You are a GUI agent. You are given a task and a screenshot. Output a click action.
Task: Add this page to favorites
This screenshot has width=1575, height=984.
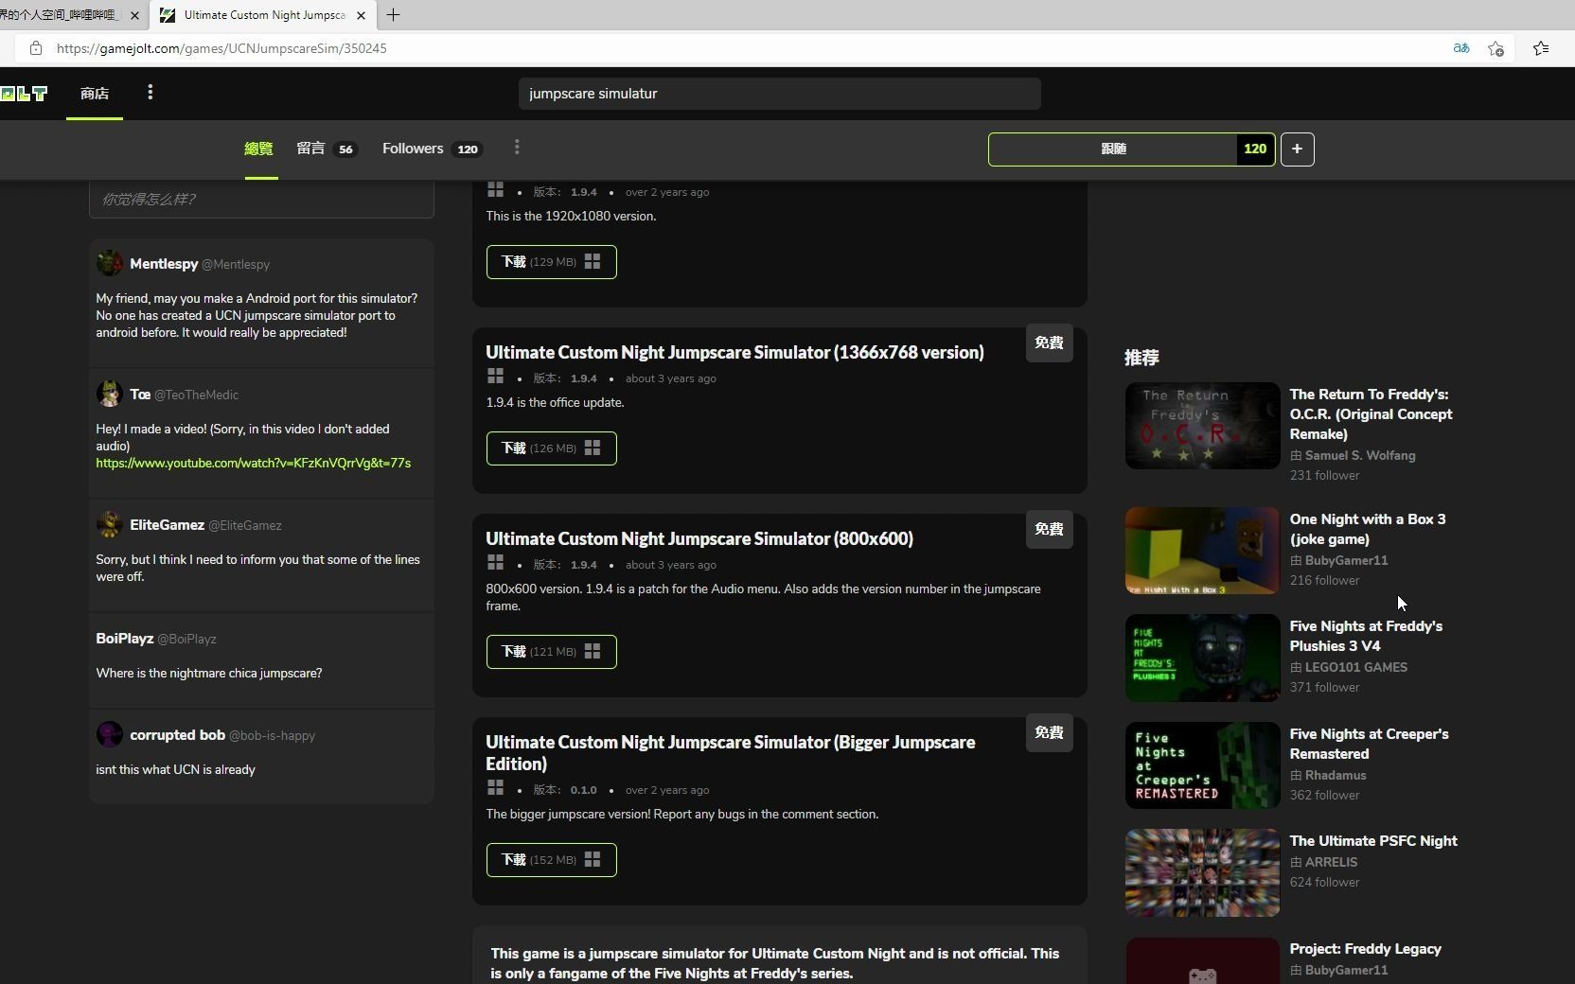coord(1495,48)
